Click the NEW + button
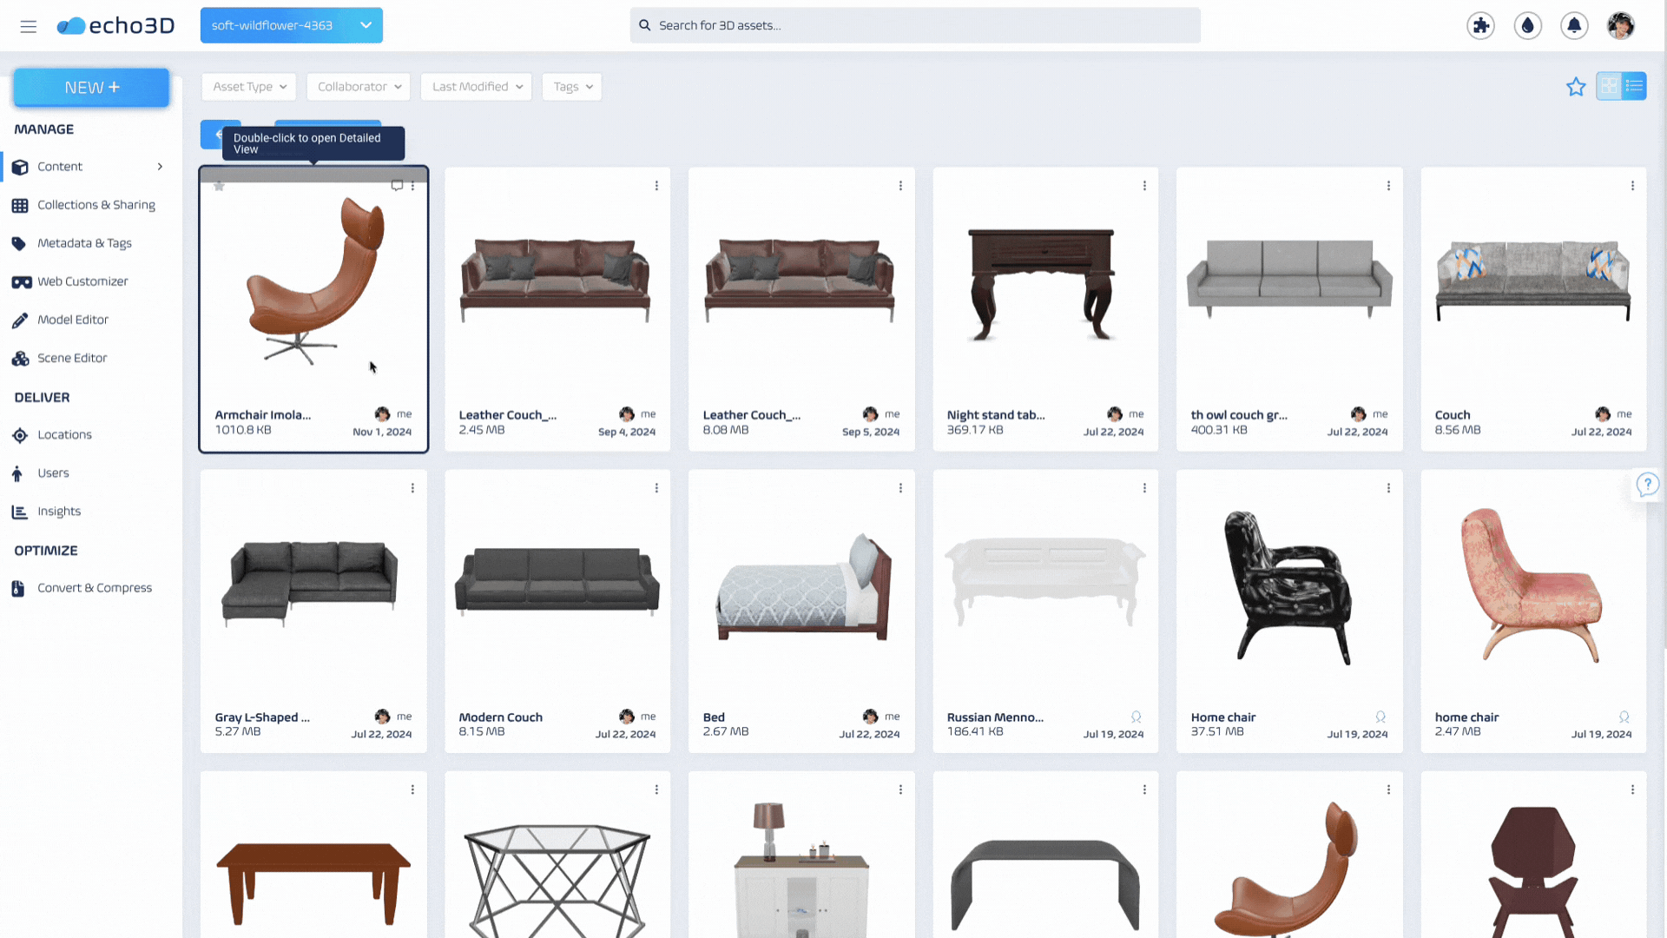1667x938 pixels. (x=91, y=87)
